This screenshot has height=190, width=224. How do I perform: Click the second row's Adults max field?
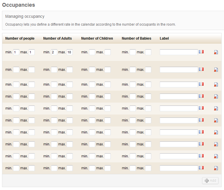(70, 70)
